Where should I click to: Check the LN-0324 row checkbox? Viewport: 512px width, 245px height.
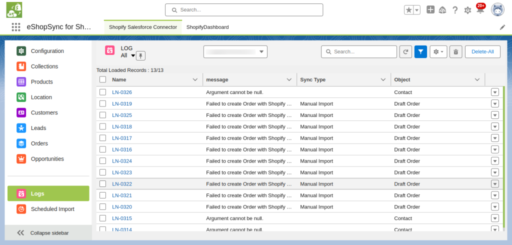tap(103, 160)
